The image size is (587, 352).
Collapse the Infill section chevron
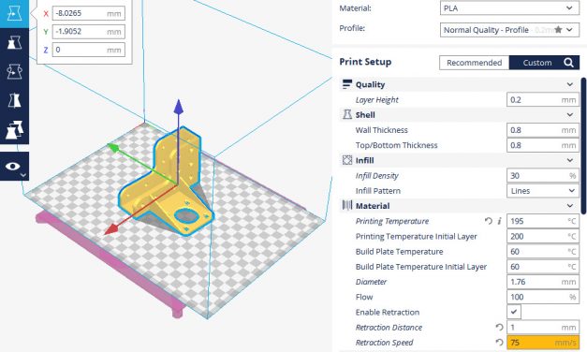tap(570, 160)
